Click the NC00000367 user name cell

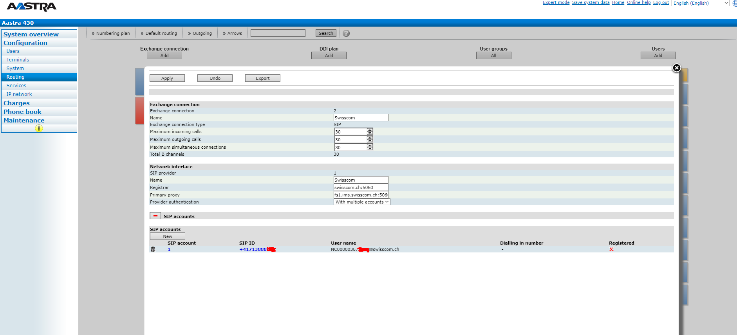pos(365,249)
